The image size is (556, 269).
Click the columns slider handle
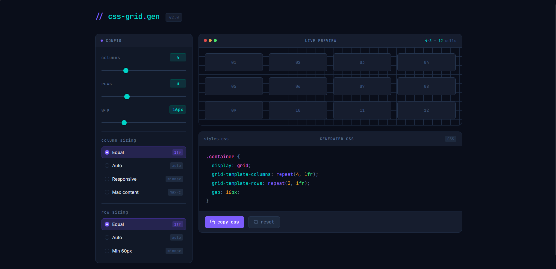(126, 71)
